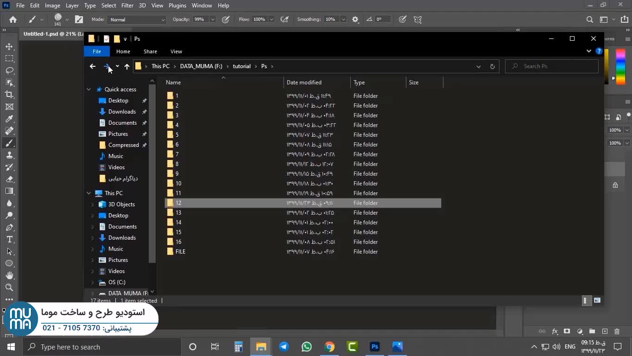Toggle pressure control for opacity
This screenshot has width=632, height=356.
(x=226, y=19)
